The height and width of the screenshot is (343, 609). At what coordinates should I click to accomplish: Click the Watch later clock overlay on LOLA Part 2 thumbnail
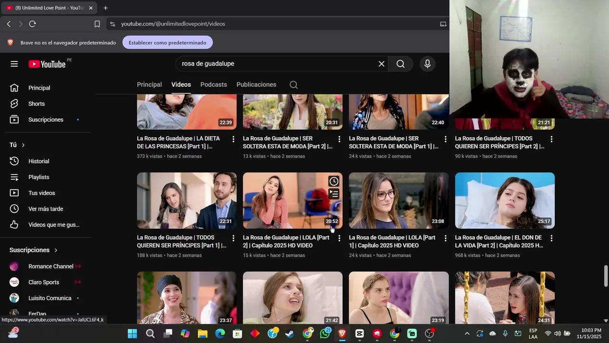pyautogui.click(x=334, y=182)
